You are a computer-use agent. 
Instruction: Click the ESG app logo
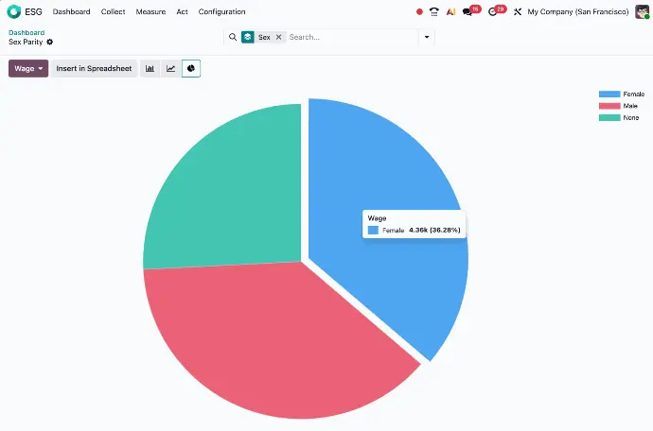click(13, 12)
